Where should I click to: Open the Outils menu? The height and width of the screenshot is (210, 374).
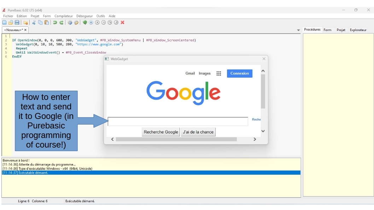pos(101,16)
